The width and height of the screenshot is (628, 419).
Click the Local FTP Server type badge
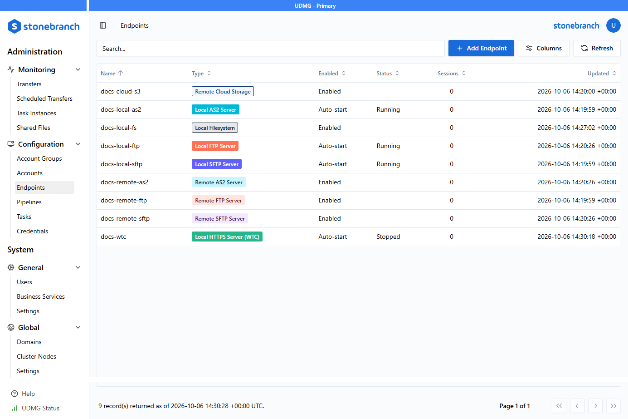coord(215,146)
